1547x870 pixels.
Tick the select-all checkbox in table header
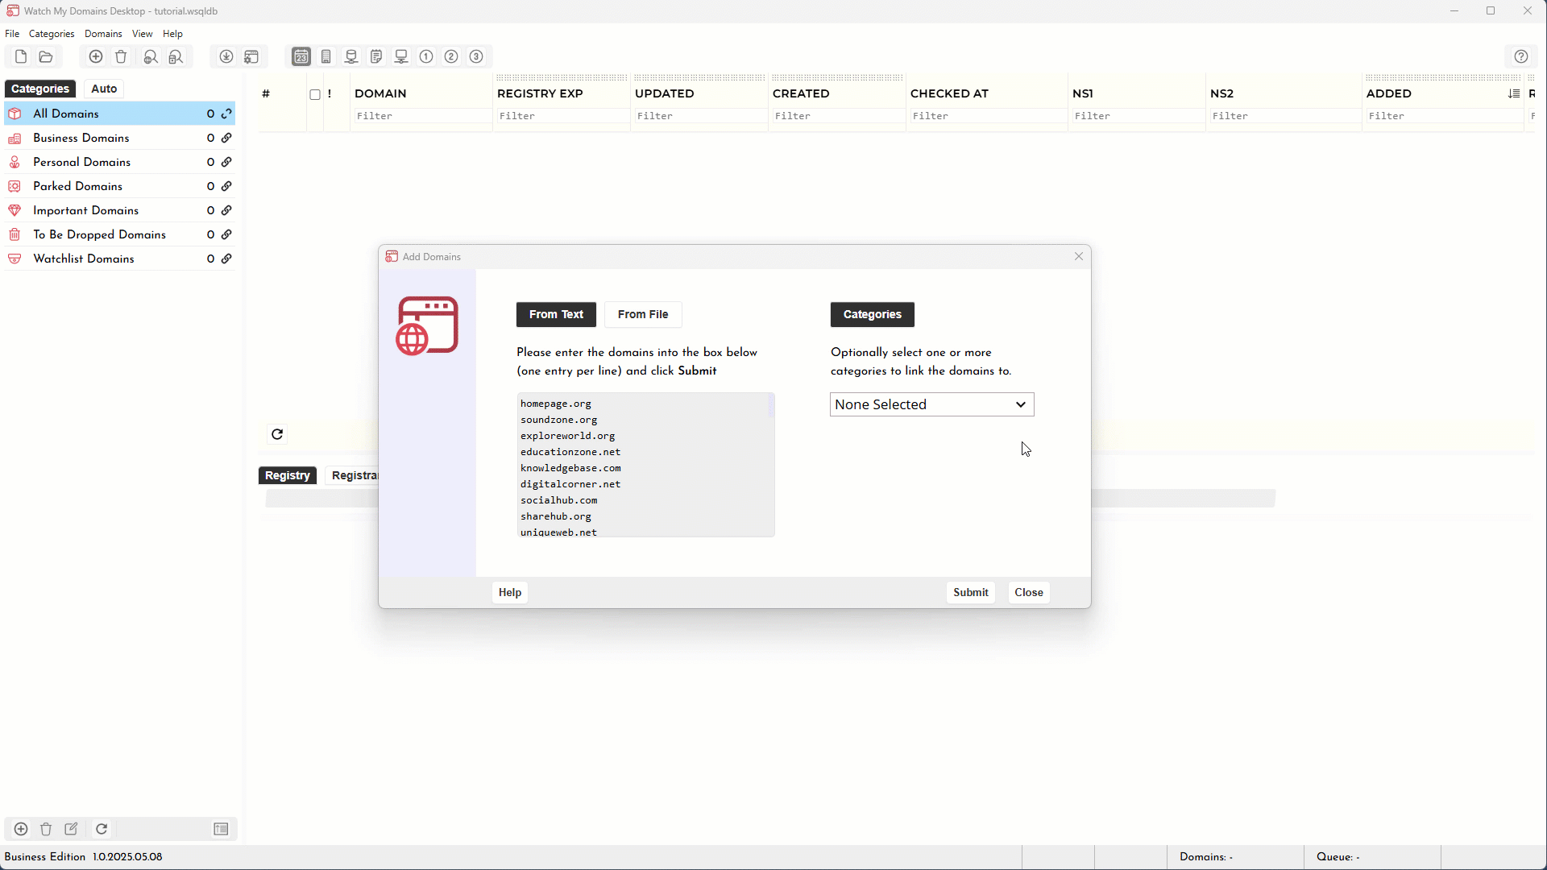tap(315, 94)
